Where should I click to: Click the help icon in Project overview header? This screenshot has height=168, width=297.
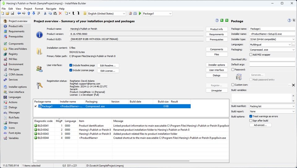coord(217,20)
